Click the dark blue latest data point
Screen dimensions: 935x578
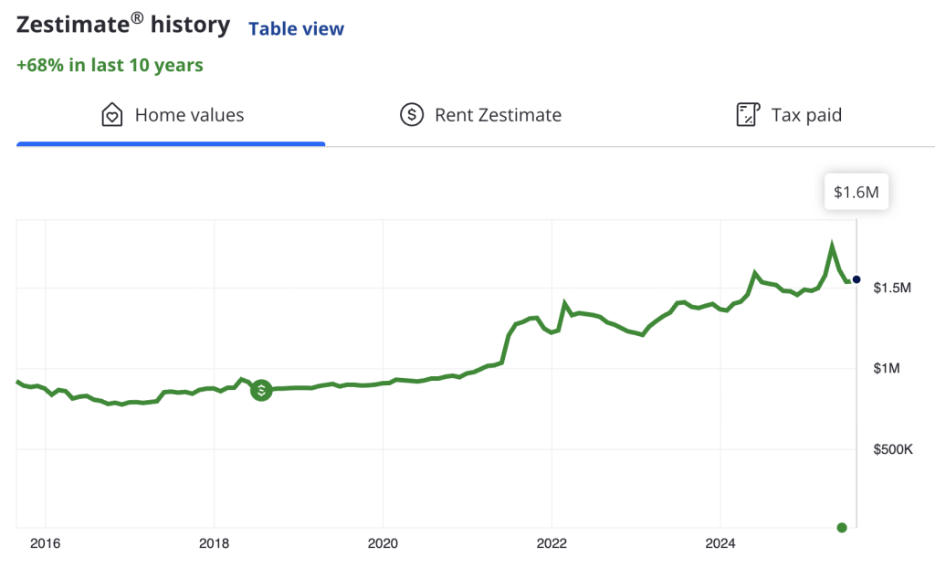click(856, 279)
